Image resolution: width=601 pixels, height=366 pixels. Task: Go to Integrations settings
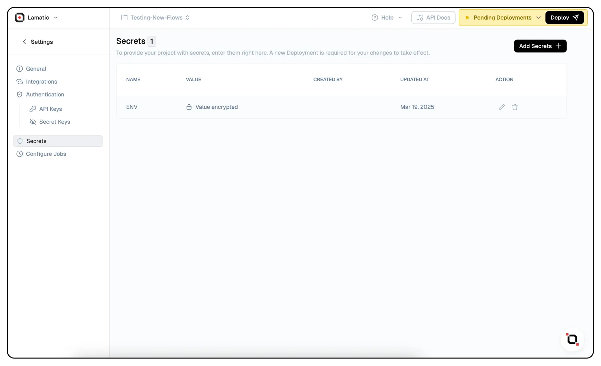click(x=41, y=82)
